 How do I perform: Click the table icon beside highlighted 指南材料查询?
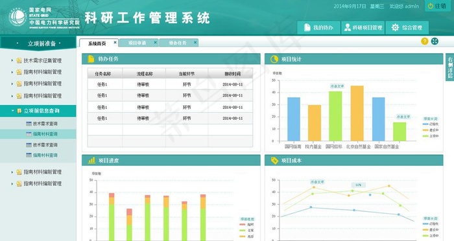(29, 134)
